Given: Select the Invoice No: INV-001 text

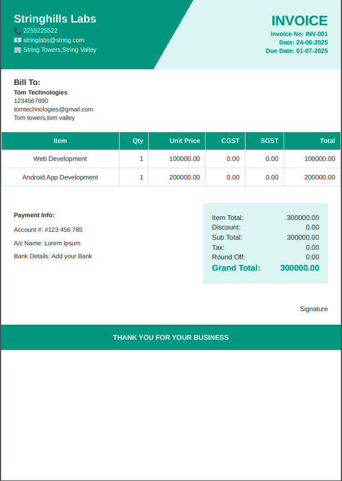Looking at the screenshot, I should point(299,34).
